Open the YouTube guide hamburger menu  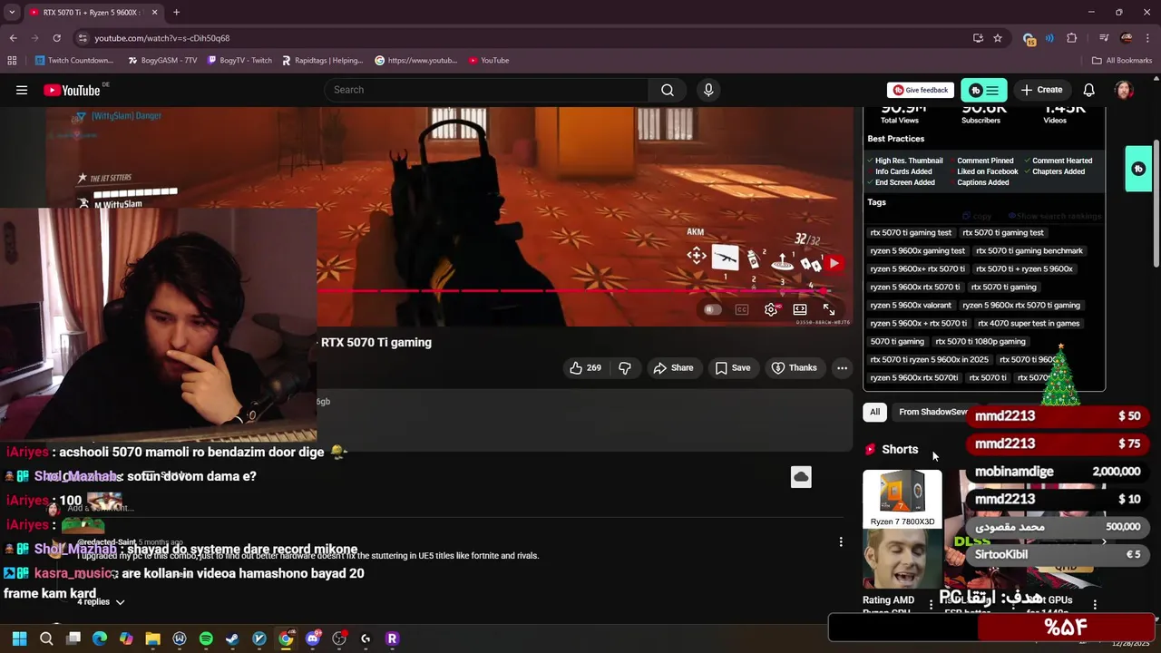[22, 90]
